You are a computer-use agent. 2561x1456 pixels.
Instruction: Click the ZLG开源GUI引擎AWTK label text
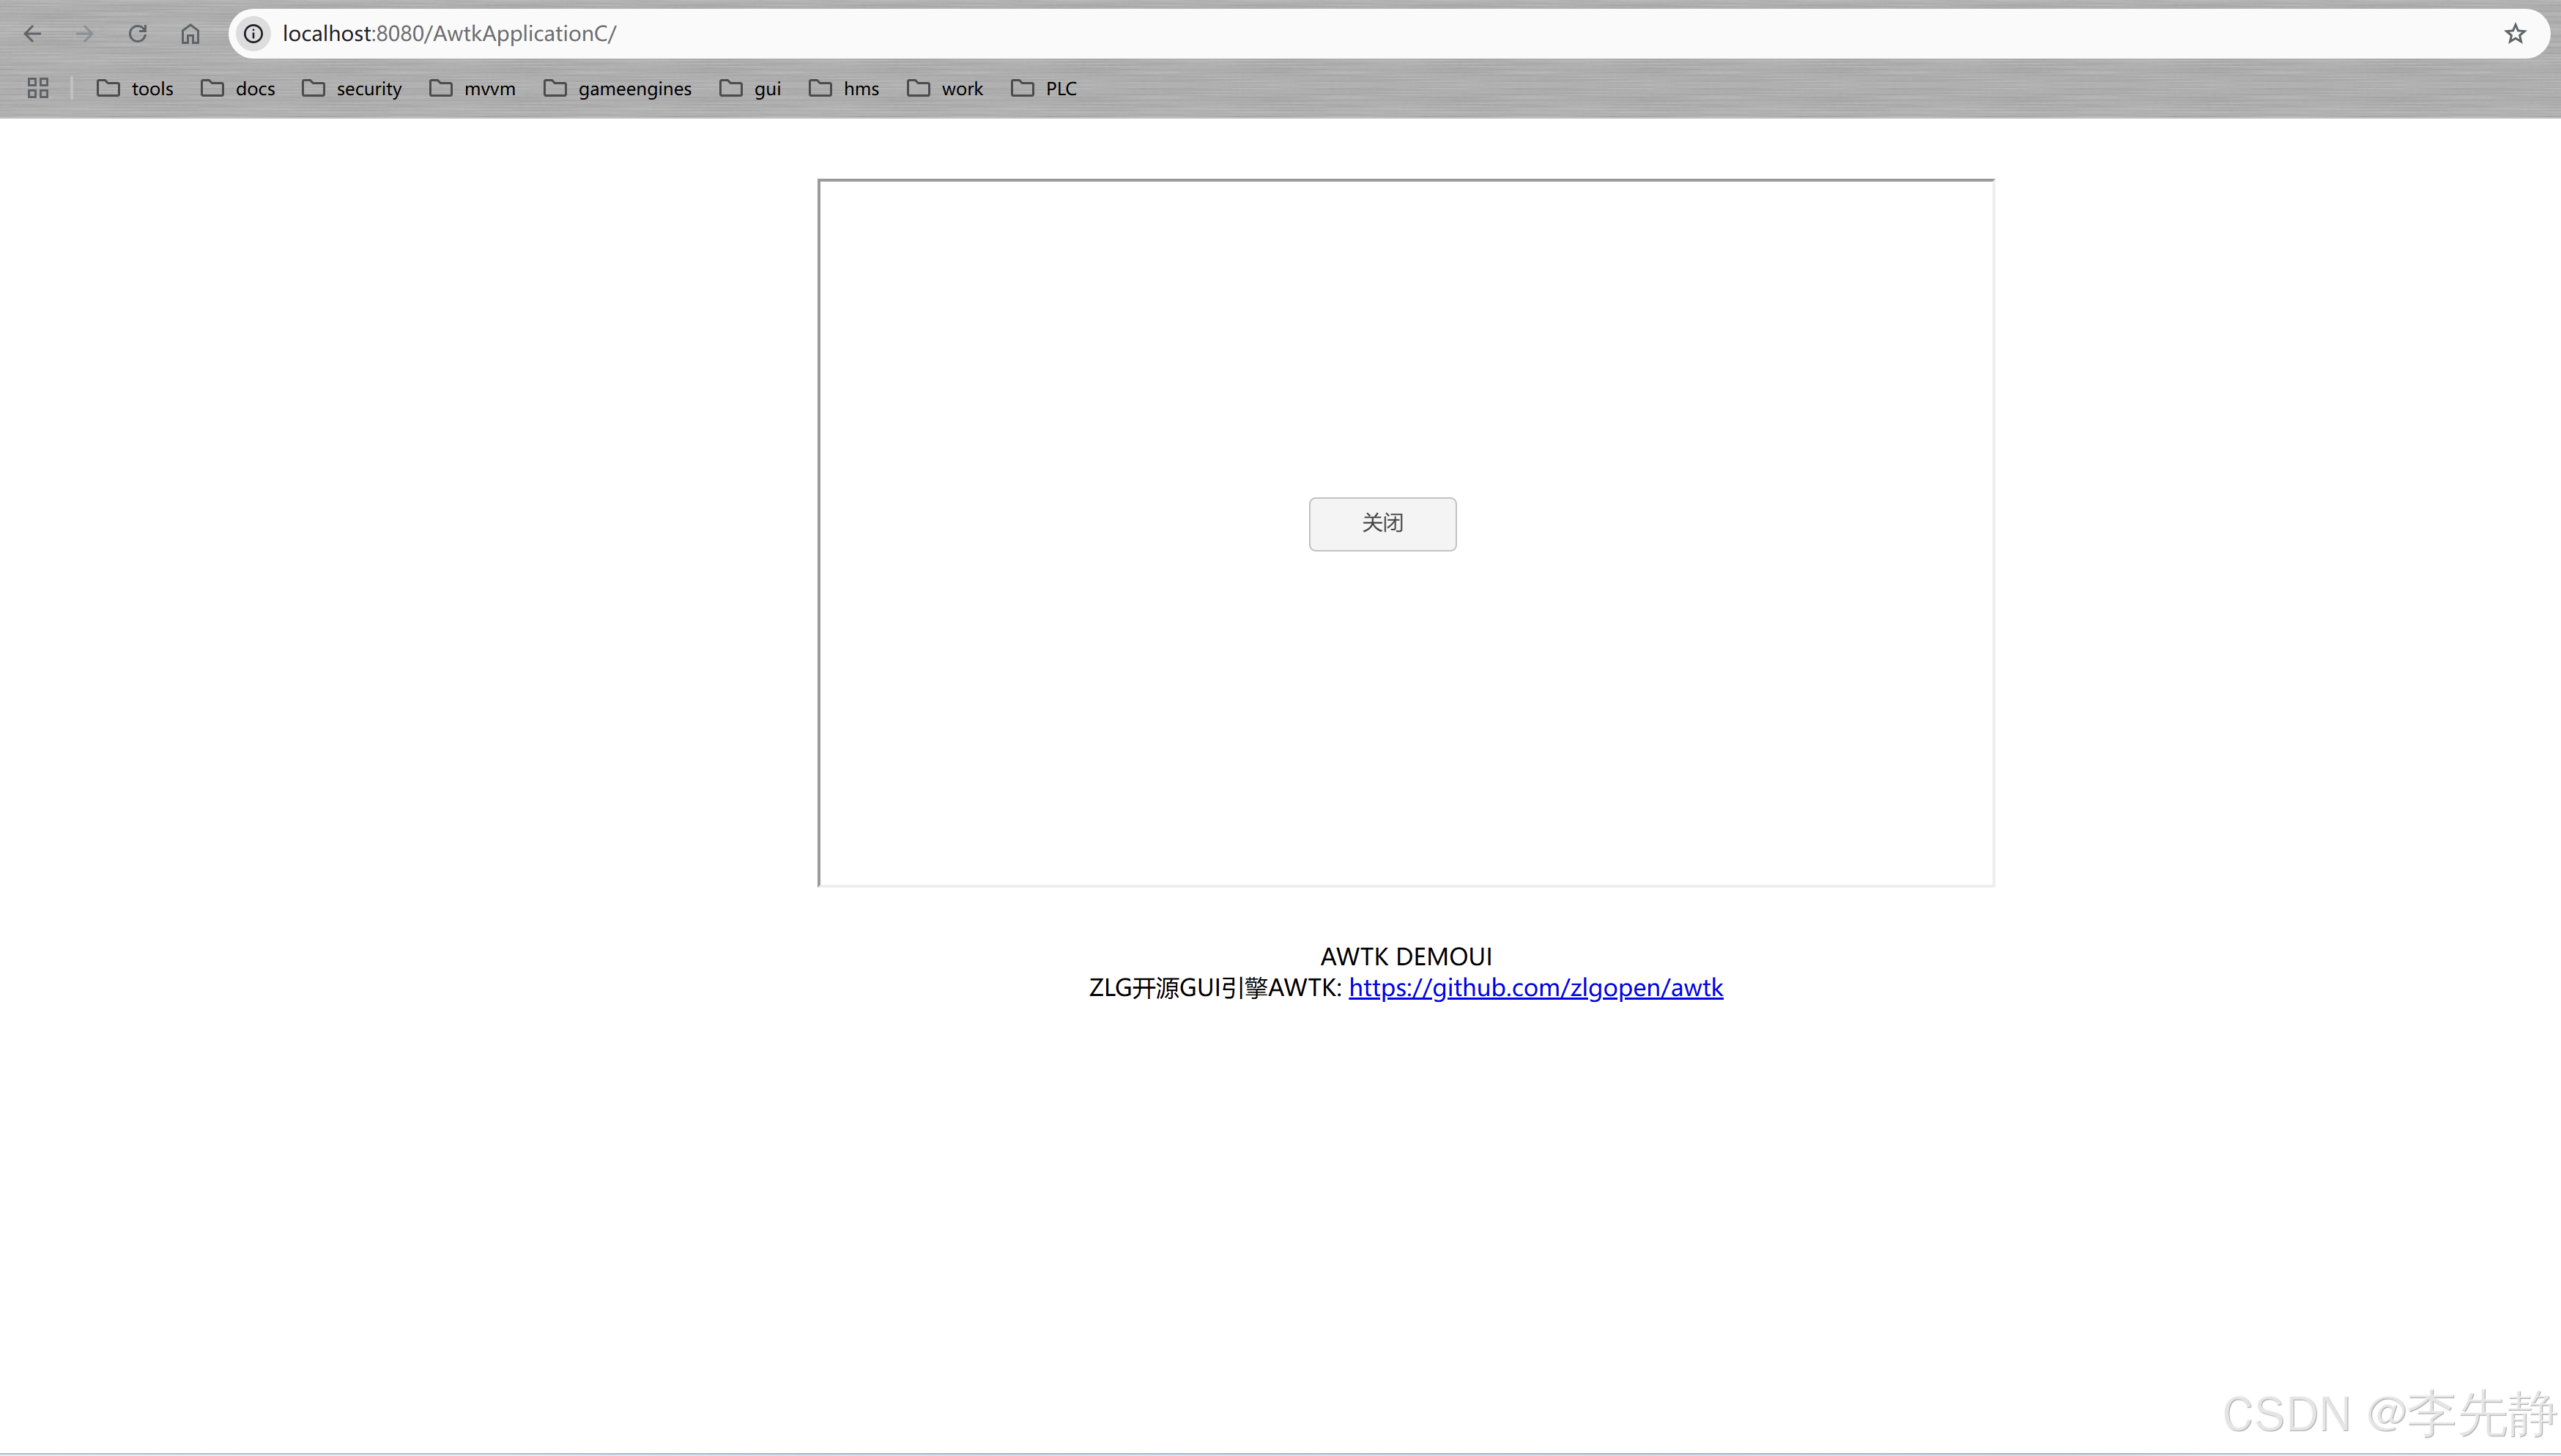click(x=1214, y=988)
